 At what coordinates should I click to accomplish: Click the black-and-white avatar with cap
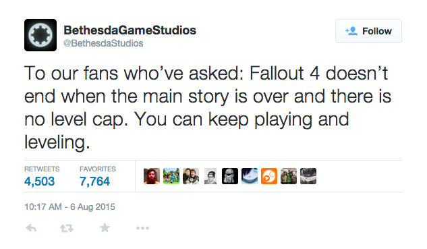click(210, 176)
